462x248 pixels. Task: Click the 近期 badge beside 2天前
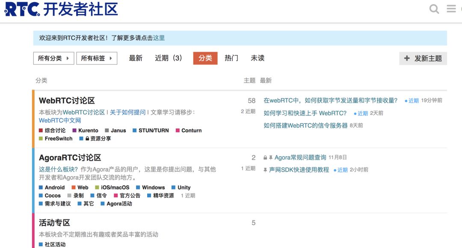361,114
